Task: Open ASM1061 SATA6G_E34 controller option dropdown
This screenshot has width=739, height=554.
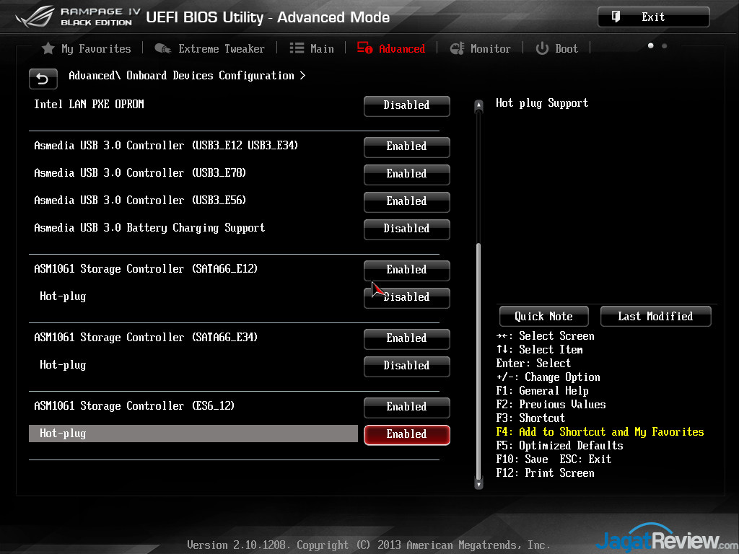Action: point(406,338)
